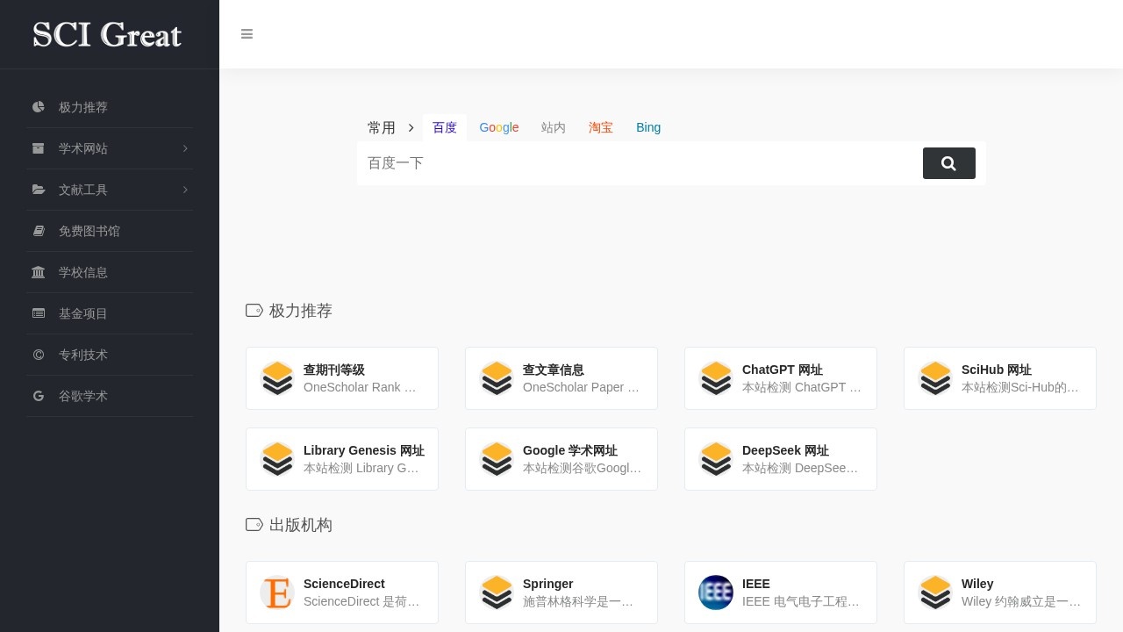Click the ScienceDirect logo icon
Screen dimensions: 1123x632
click(277, 592)
